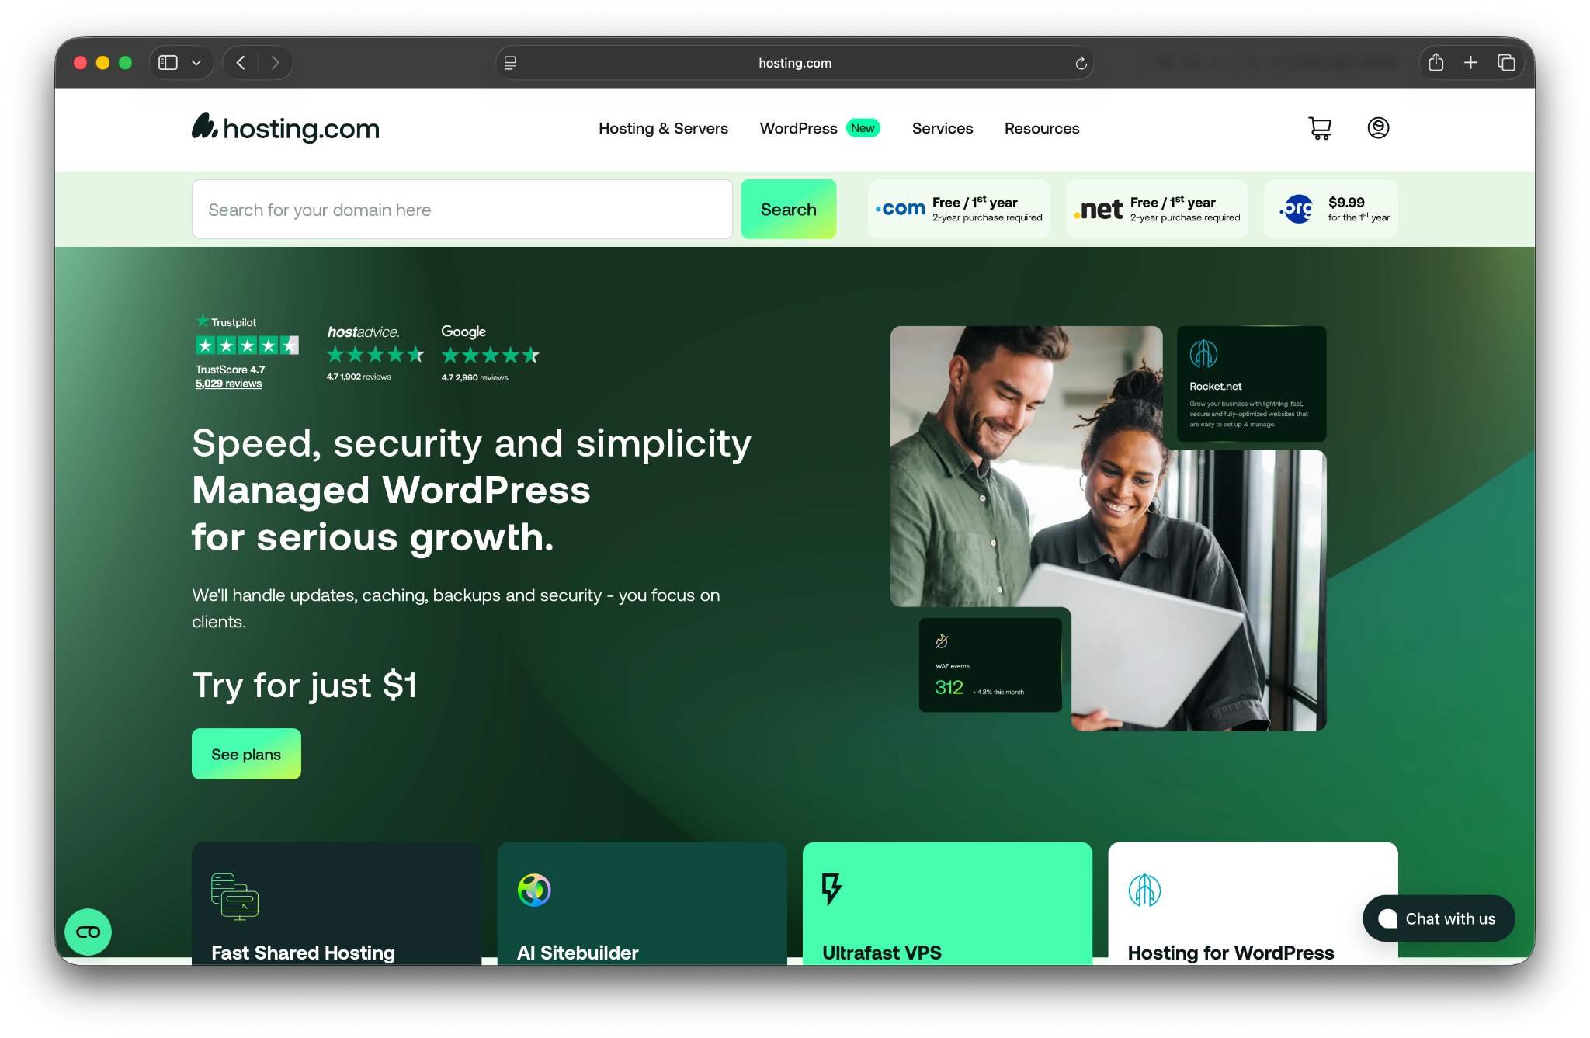
Task: Click the TrustScore 4.7 text
Action: [230, 370]
